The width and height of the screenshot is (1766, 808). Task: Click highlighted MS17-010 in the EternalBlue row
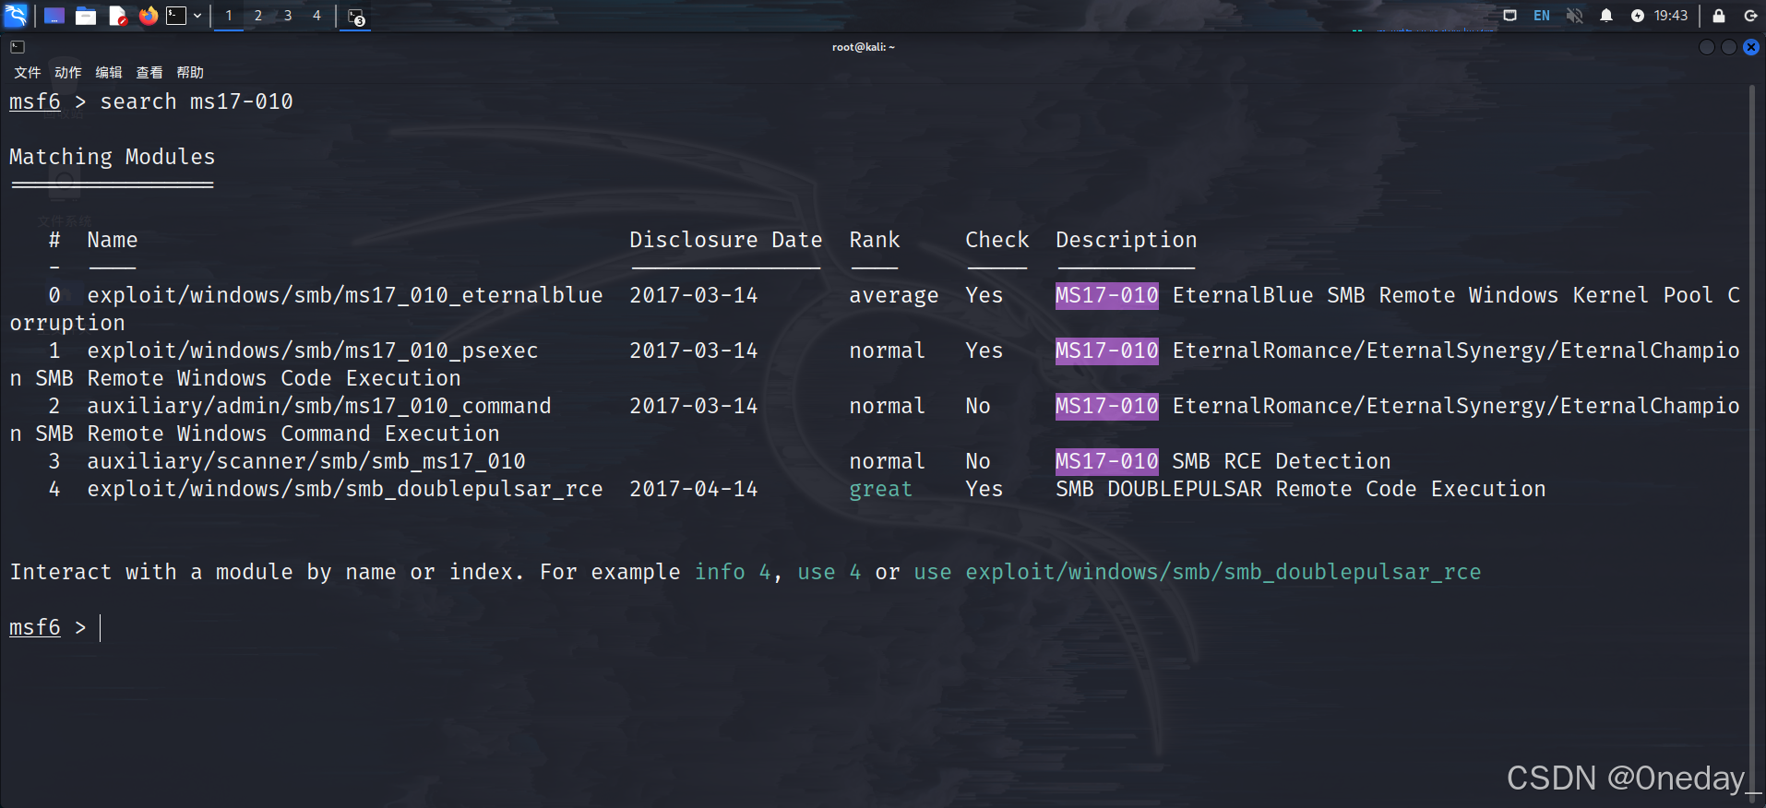[x=1107, y=295]
